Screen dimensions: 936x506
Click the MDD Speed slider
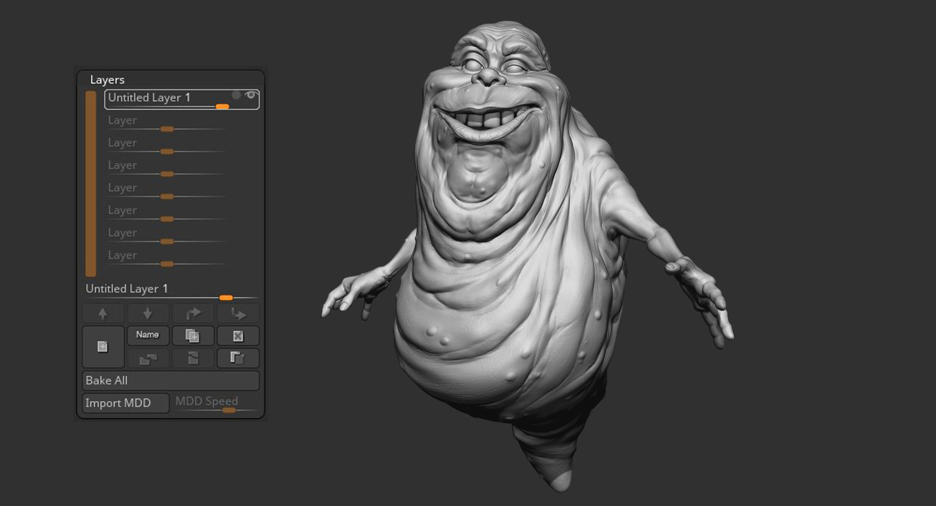[216, 404]
